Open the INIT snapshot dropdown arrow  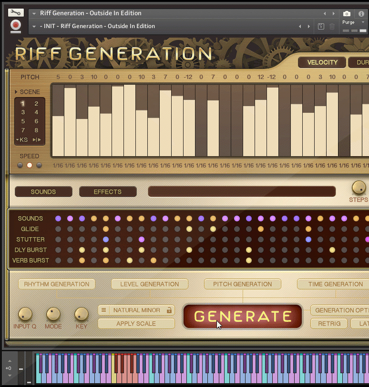34,26
